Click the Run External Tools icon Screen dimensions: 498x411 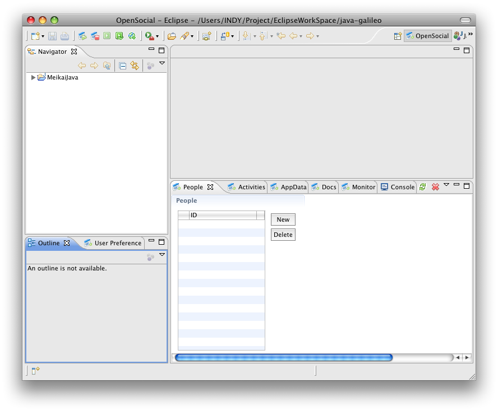pyautogui.click(x=149, y=36)
